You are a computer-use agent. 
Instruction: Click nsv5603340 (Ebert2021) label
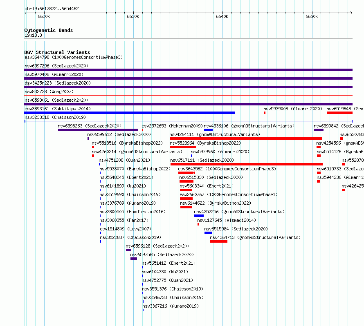[x=207, y=186]
